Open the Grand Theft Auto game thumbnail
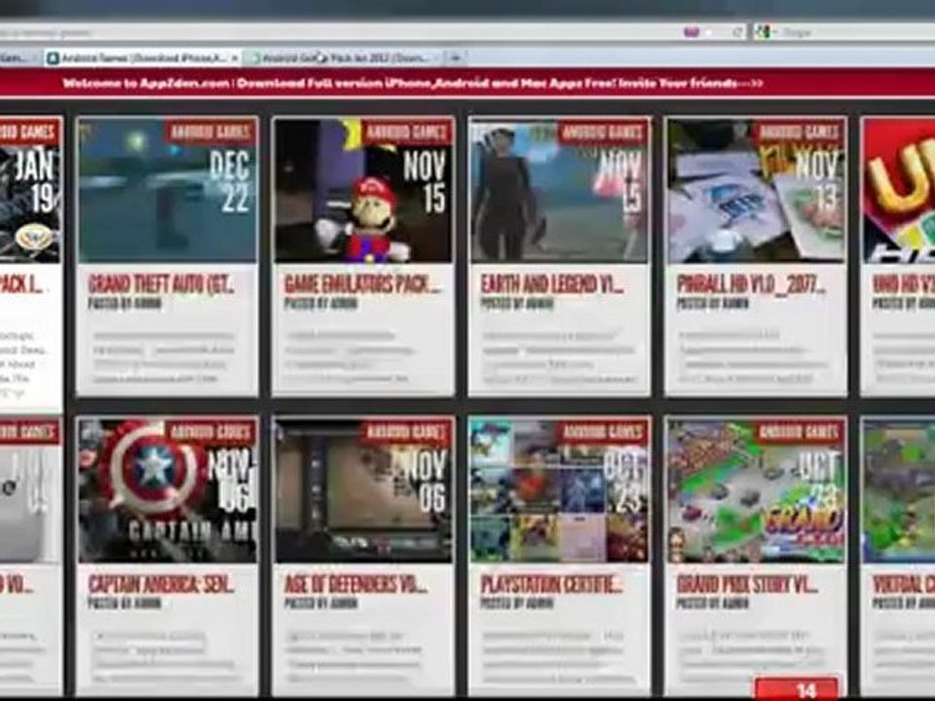This screenshot has width=935, height=701. [168, 191]
